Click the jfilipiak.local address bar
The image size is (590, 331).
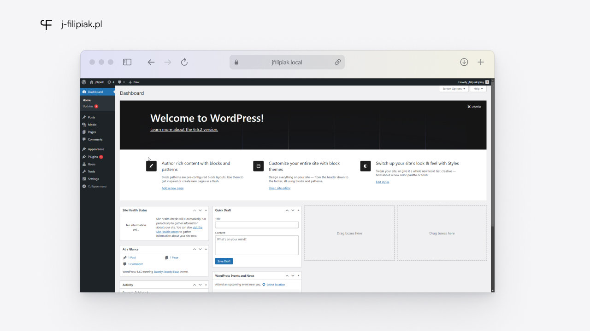pos(287,62)
